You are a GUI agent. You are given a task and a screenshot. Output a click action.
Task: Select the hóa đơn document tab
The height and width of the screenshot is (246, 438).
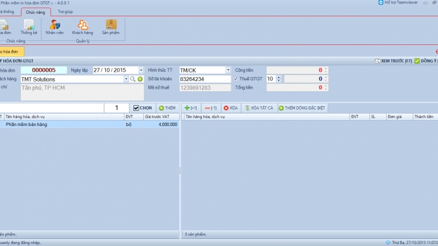(12, 52)
